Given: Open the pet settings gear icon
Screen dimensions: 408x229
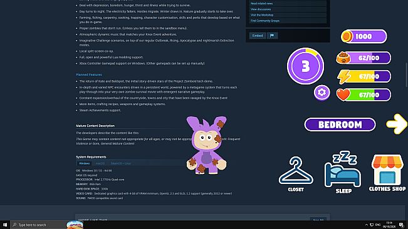Looking at the screenshot, I should point(322,93).
